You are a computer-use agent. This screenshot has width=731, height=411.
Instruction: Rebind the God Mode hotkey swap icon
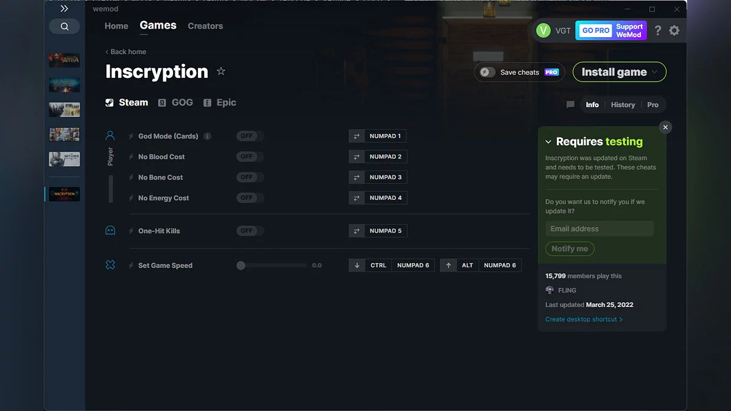(356, 136)
